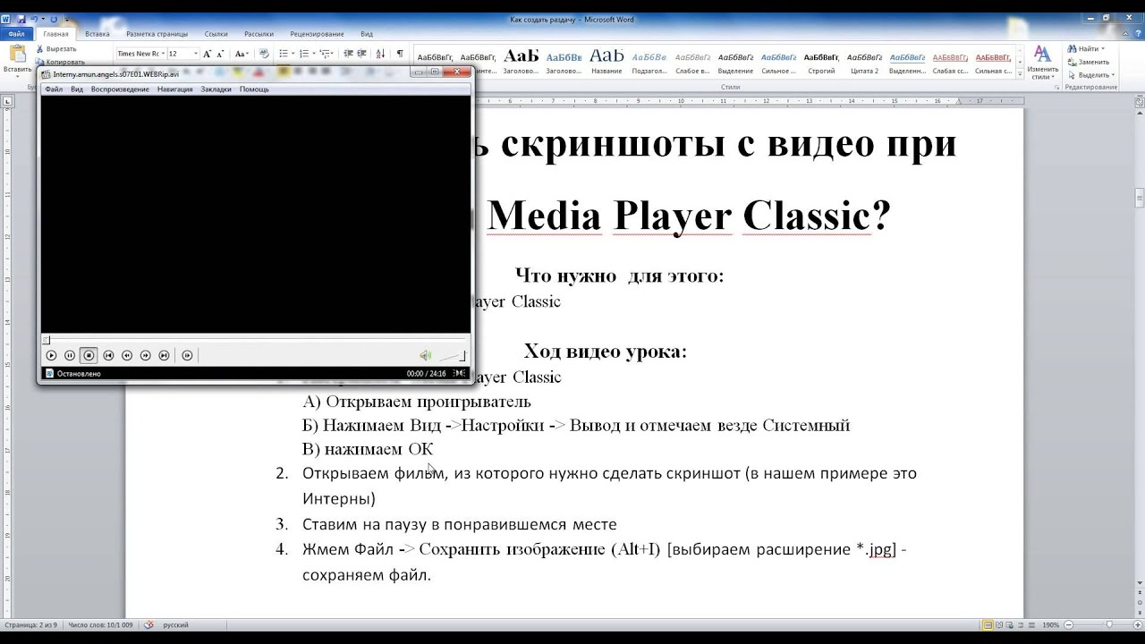This screenshot has height=644, width=1145.
Task: Switch to the Рассылки ribbon tab
Action: coord(259,34)
